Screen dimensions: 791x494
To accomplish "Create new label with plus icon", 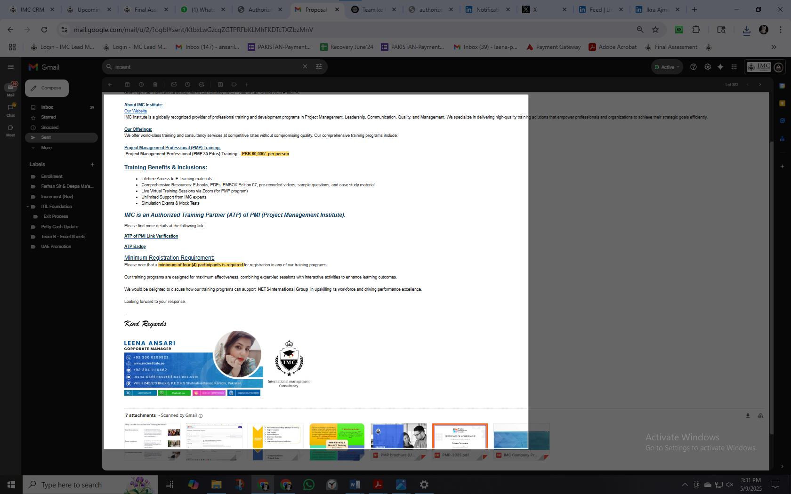I will click(x=92, y=165).
